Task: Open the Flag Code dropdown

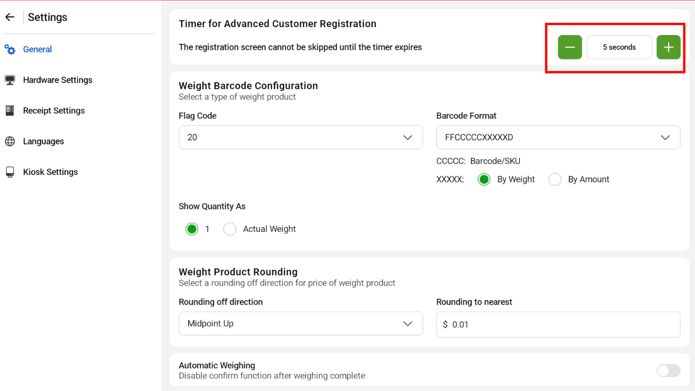Action: tap(301, 137)
